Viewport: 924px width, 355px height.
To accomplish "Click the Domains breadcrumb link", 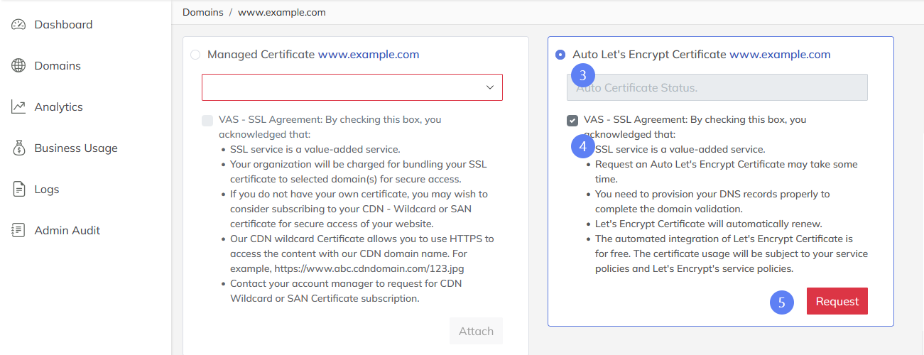I will pyautogui.click(x=203, y=12).
